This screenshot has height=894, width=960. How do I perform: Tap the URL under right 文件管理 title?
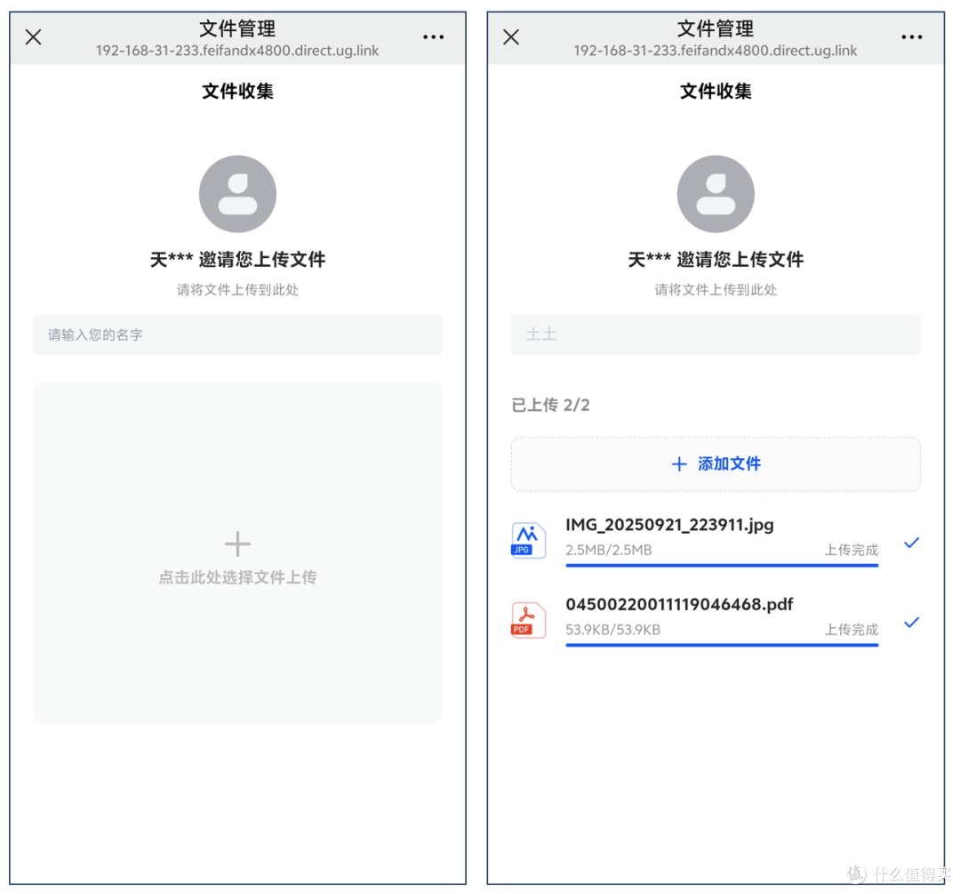(715, 51)
